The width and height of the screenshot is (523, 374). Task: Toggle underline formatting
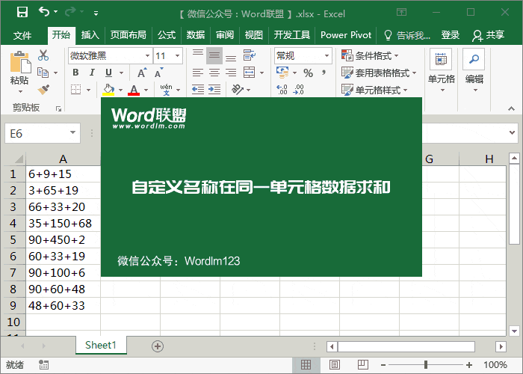pyautogui.click(x=109, y=73)
